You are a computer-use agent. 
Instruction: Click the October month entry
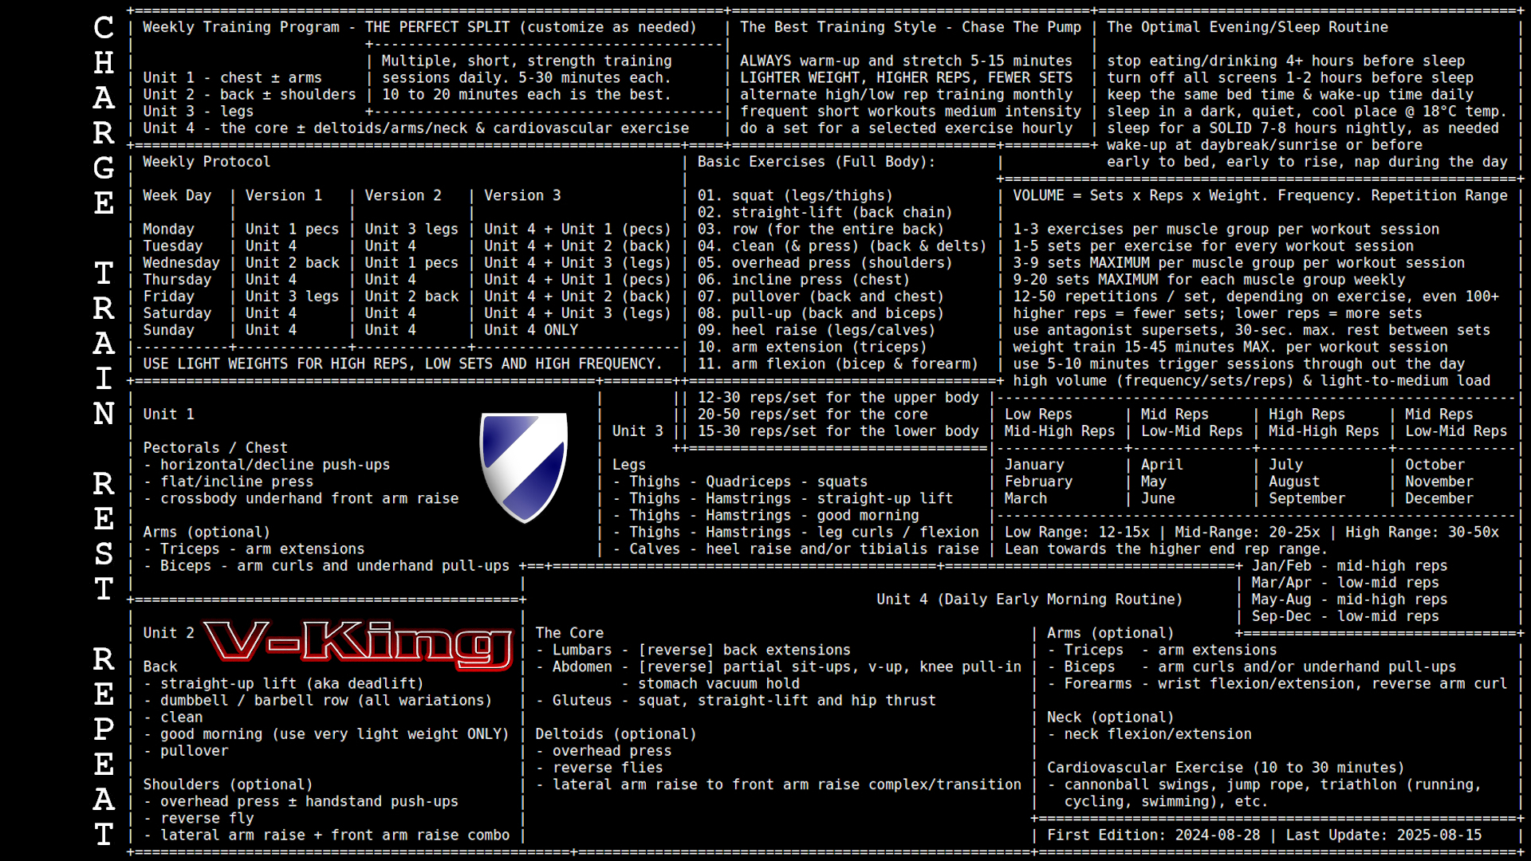(x=1435, y=465)
